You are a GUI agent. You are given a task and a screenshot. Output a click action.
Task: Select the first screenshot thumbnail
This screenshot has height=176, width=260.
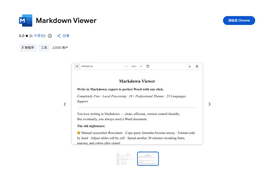pyautogui.click(x=126, y=158)
